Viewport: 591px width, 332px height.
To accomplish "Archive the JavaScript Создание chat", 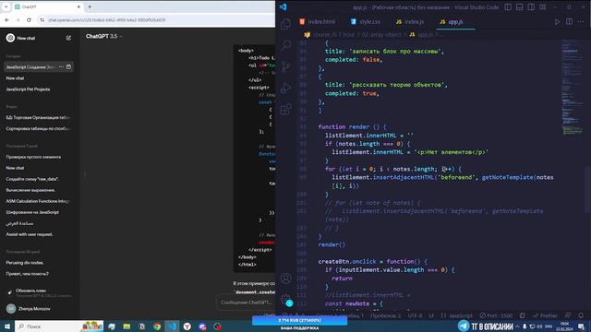I will tap(68, 67).
